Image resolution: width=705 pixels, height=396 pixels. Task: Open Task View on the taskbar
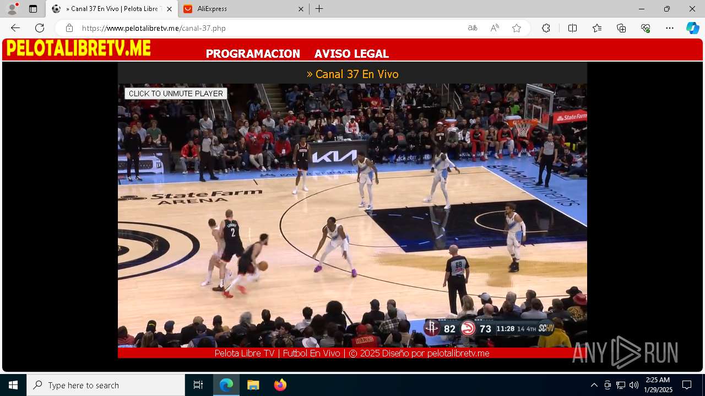[x=198, y=385]
